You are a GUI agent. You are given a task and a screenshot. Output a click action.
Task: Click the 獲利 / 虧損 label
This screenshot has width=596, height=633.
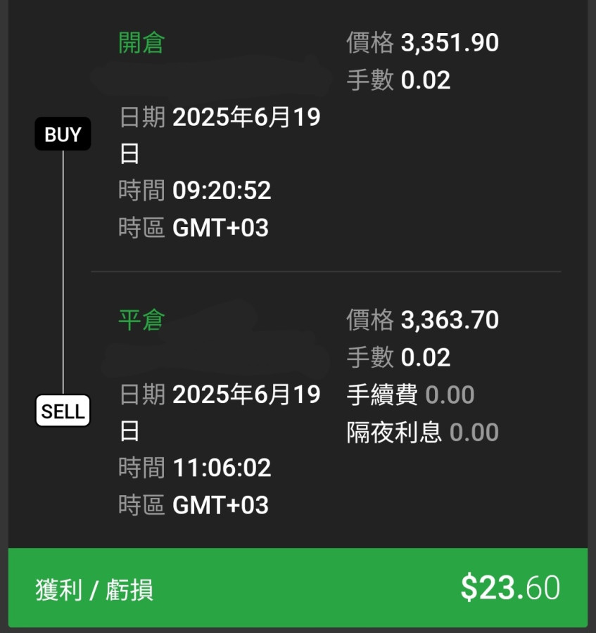click(x=94, y=589)
